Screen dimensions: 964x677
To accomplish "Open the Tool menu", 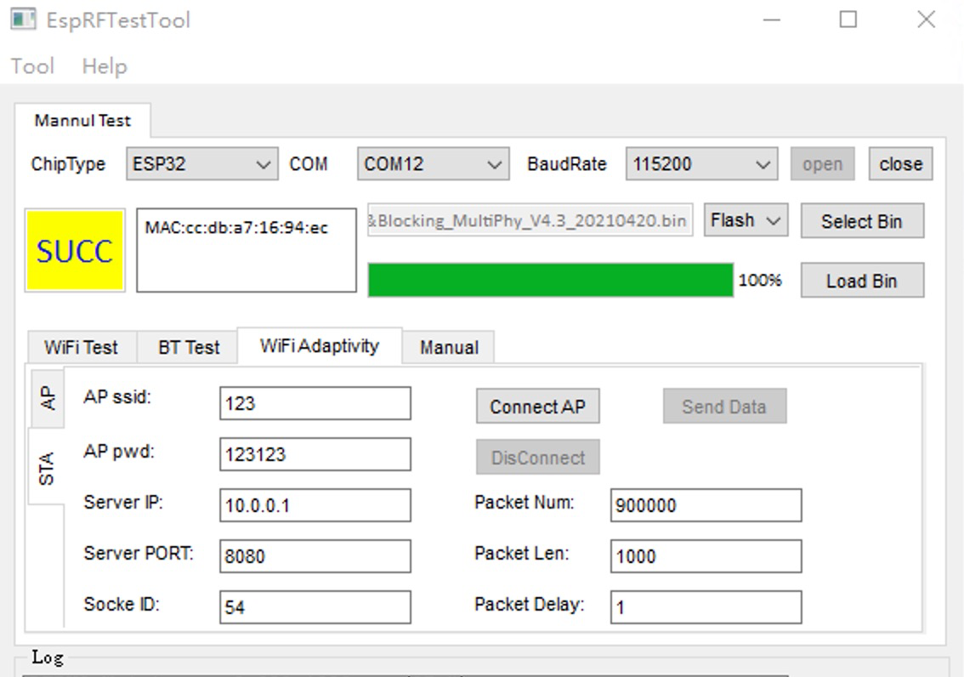I will click(32, 66).
